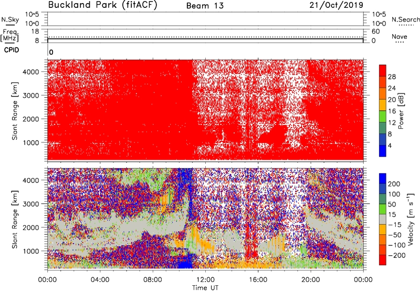This screenshot has height=291, width=420.
Task: Click the red top of the power colorbar
Action: 383,70
